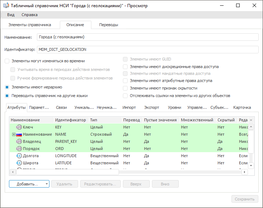Click the integer type icon beside Ключ
Viewport: 263px width, 208px height.
click(19, 127)
